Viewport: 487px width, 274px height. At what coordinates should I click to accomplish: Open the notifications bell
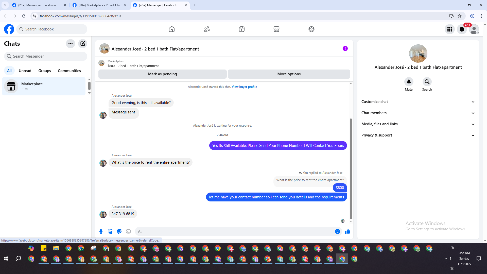click(x=462, y=29)
